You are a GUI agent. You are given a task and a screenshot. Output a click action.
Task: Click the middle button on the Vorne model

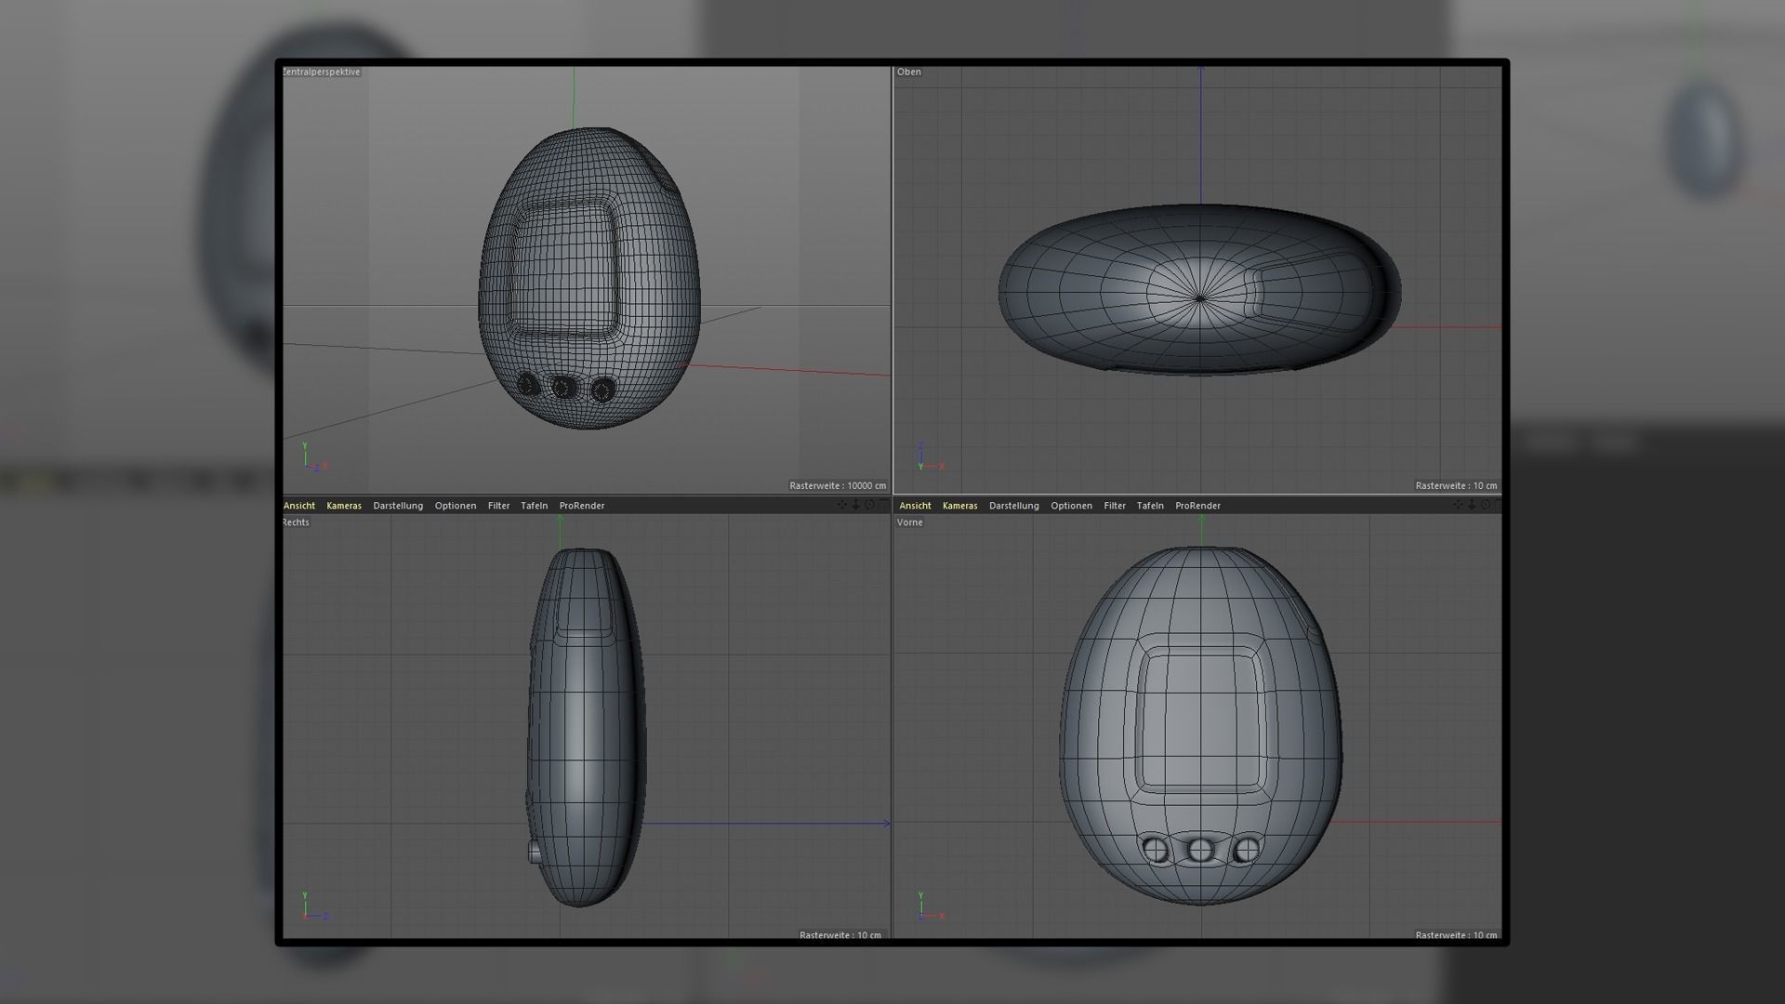pyautogui.click(x=1200, y=850)
